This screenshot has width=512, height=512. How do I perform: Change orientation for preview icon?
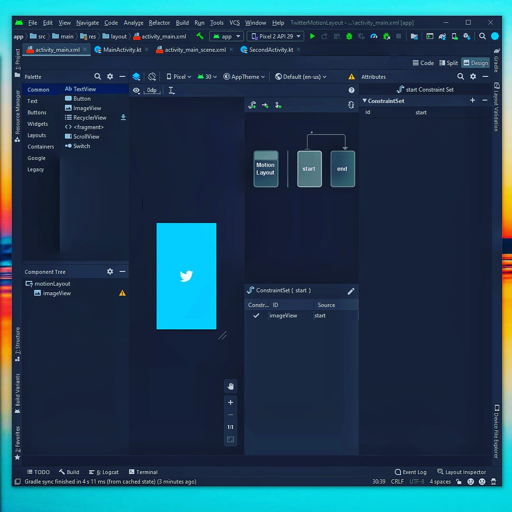152,76
